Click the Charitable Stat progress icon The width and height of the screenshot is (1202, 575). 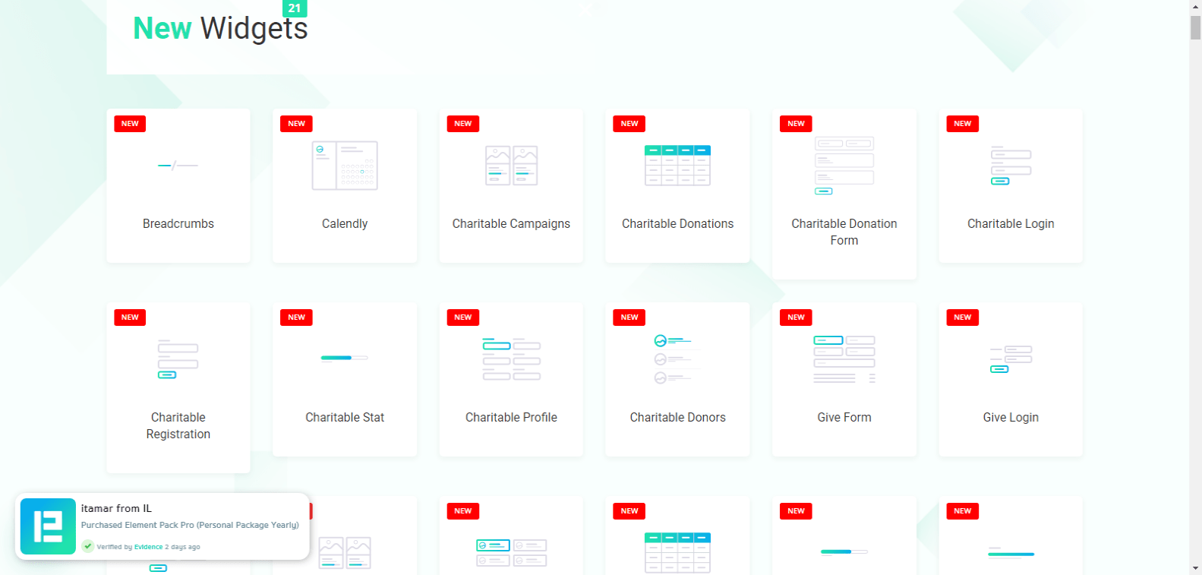[345, 358]
